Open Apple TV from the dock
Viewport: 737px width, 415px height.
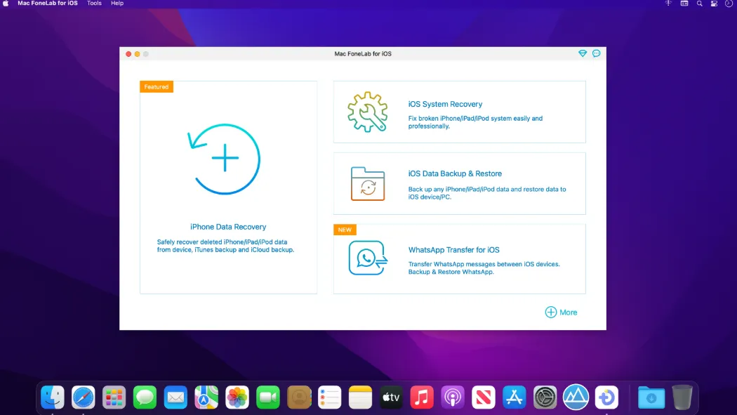(391, 397)
